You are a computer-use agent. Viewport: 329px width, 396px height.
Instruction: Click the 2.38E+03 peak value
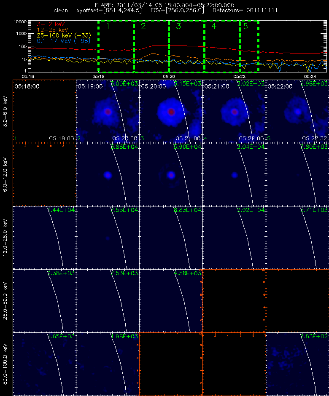61,273
